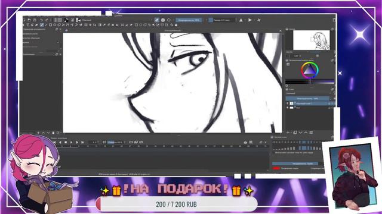Toggle the onion skin frame color filter checkbox
382x214 pixels.
click(x=274, y=153)
